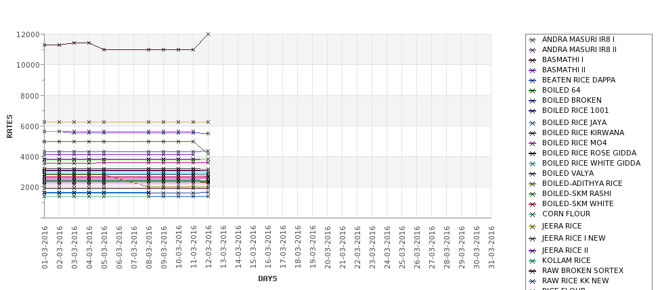The width and height of the screenshot is (660, 290).
Task: Click the RATES y-axis title
Action: 9,126
